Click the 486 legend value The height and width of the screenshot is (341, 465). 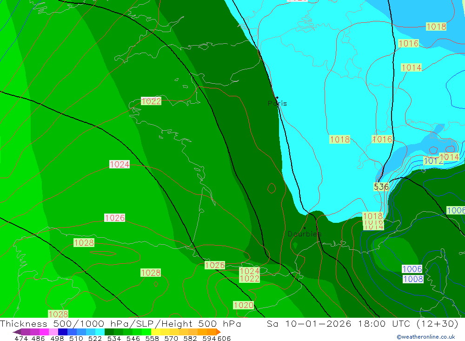38,339
